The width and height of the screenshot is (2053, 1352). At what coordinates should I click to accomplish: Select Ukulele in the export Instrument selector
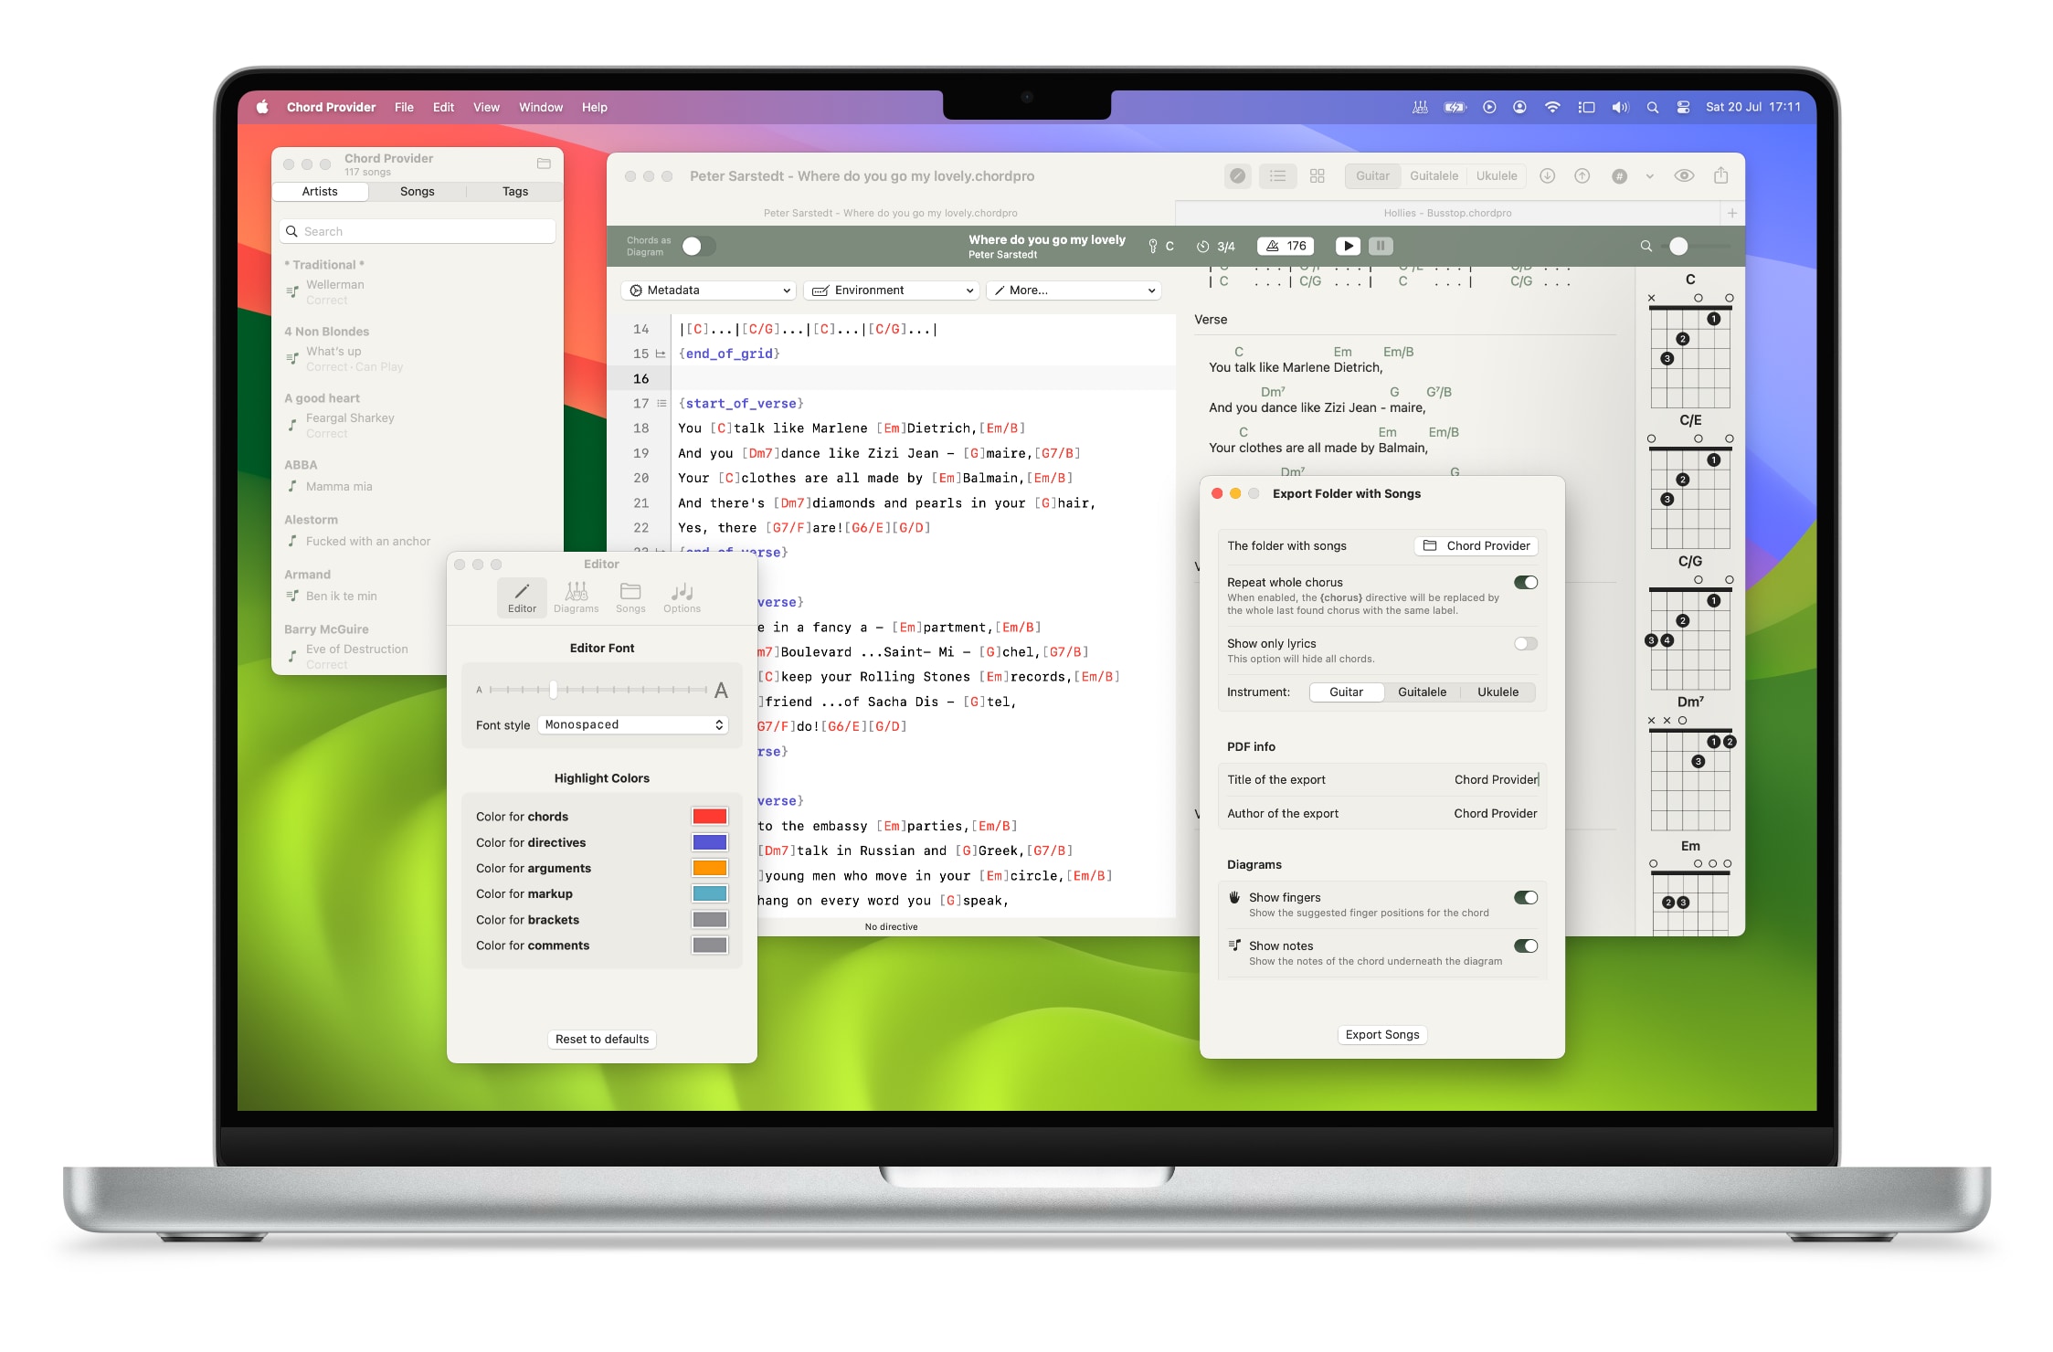pos(1497,692)
